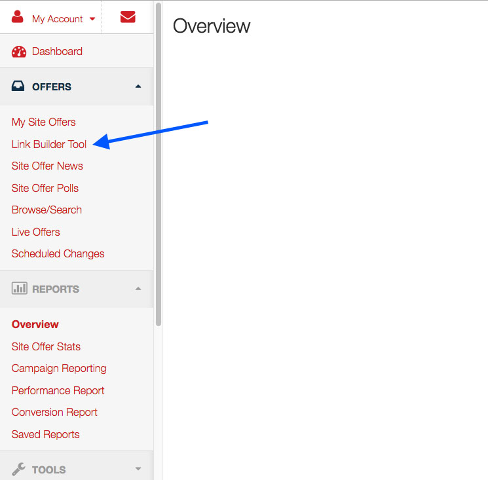Image resolution: width=488 pixels, height=480 pixels.
Task: Go to the Dashboard link
Action: (57, 51)
